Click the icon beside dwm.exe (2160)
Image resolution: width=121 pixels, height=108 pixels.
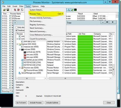pyautogui.click(x=23, y=41)
